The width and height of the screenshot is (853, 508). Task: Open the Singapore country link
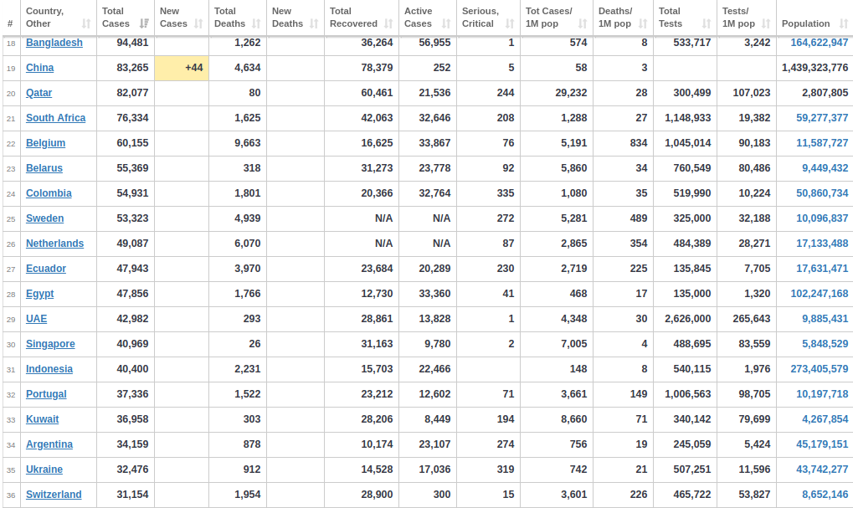click(x=50, y=344)
